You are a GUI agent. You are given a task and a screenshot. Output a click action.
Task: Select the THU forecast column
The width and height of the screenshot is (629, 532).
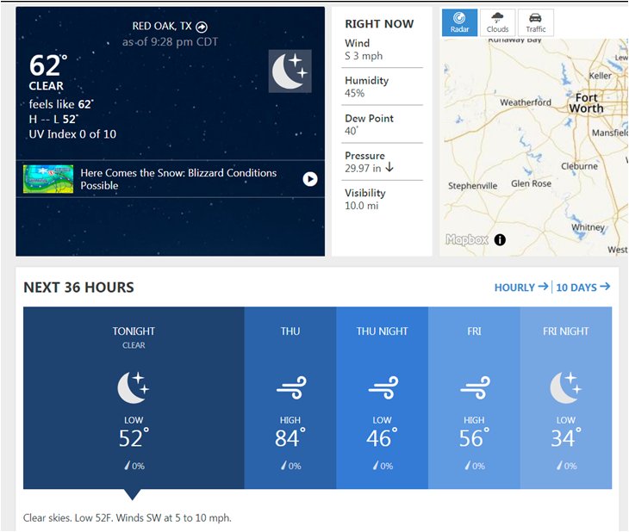(x=290, y=398)
